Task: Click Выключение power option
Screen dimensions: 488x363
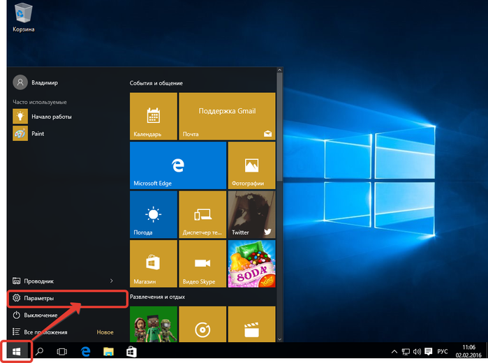Action: pos(35,315)
